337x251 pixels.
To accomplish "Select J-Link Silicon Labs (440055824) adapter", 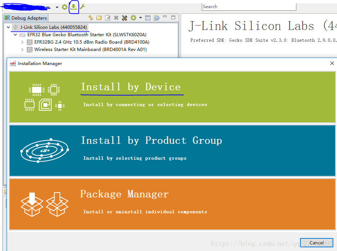I will pos(54,27).
